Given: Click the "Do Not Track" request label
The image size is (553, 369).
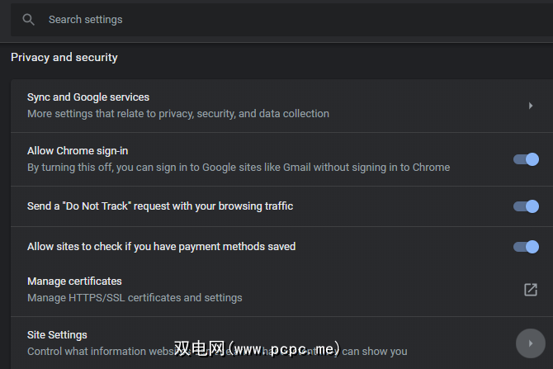Looking at the screenshot, I should coord(160,206).
